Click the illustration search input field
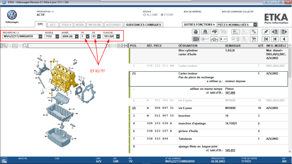Viewport: 292px width, 164px height. point(67,45)
